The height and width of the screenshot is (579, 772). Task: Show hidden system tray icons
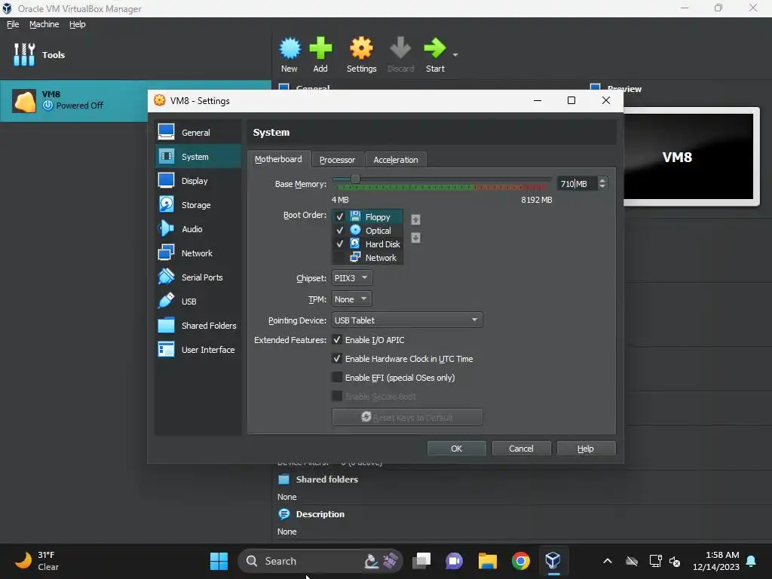[608, 561]
